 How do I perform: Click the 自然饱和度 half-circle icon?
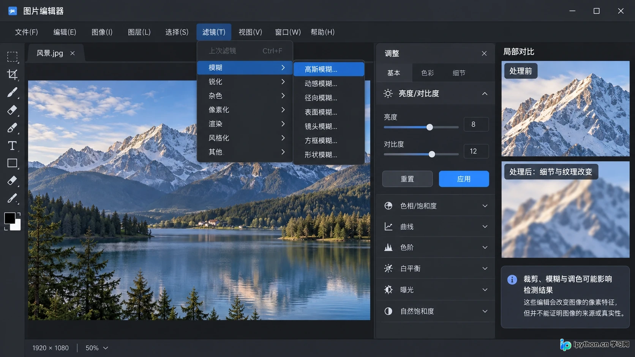[388, 311]
